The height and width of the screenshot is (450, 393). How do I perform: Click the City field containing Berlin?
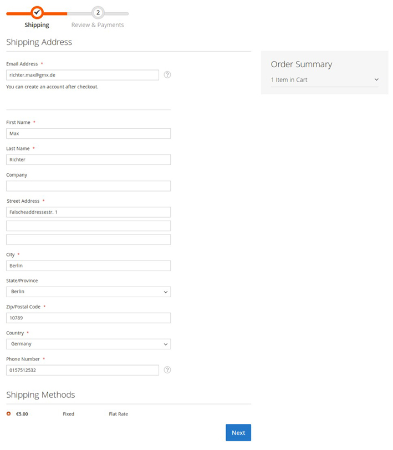(88, 266)
